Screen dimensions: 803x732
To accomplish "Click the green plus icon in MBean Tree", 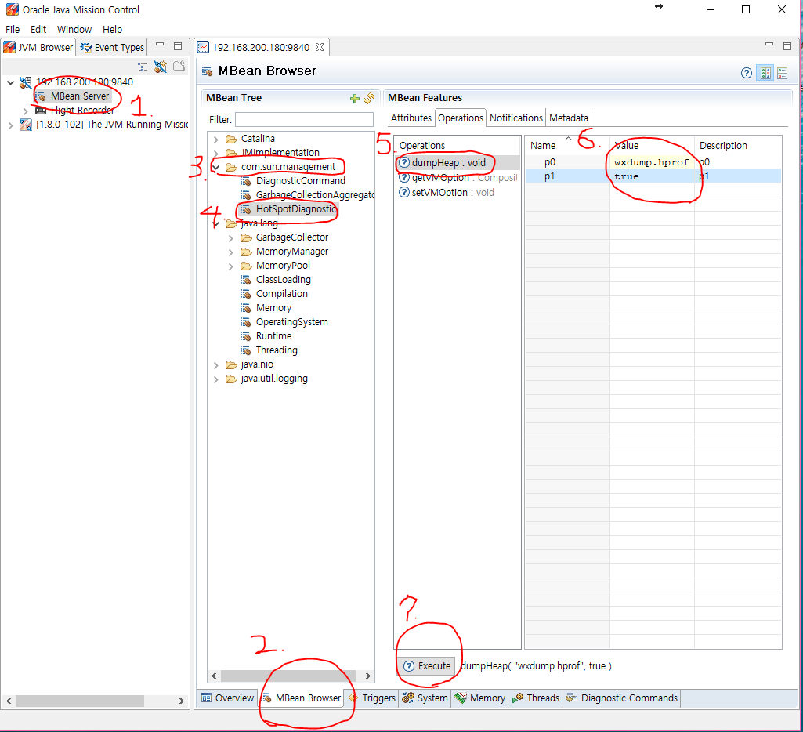I will 354,98.
